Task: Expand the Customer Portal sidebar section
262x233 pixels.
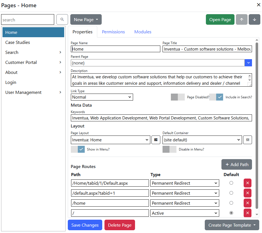Action: 60,62
